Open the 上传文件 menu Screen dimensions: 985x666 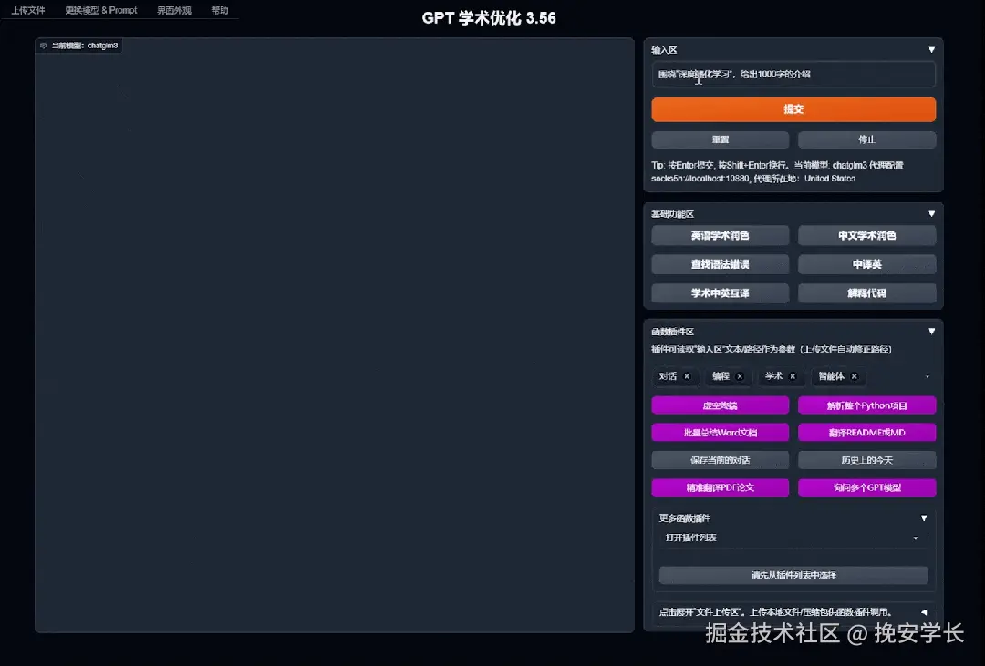pos(27,11)
